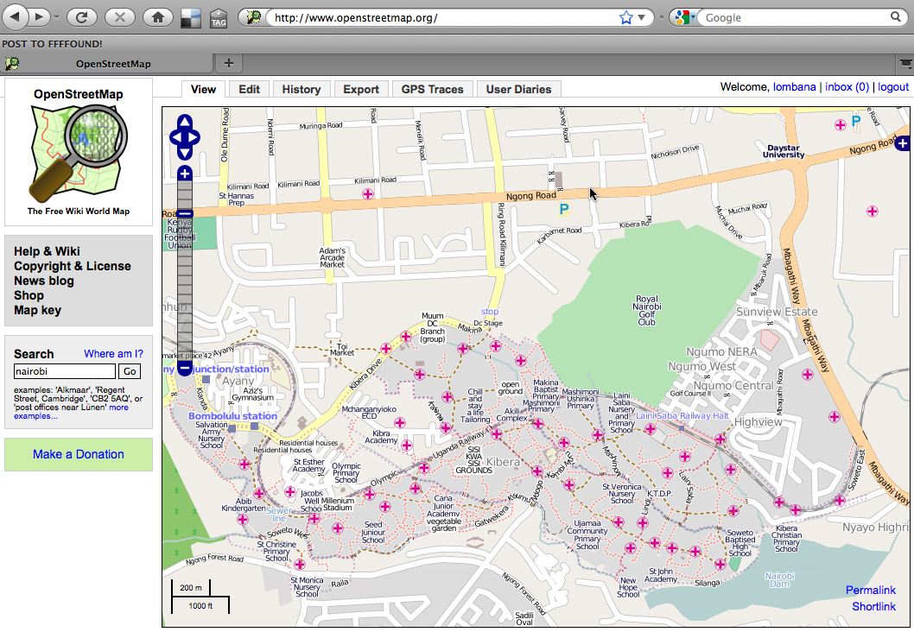Click the site favicon beside the URL
The height and width of the screenshot is (632, 914).
click(x=253, y=17)
